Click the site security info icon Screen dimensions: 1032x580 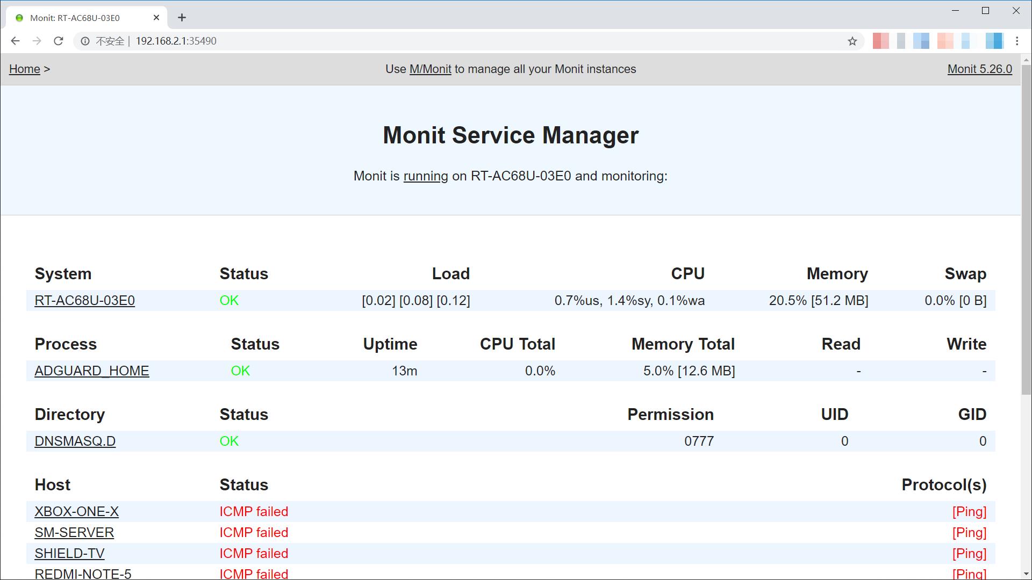coord(85,41)
